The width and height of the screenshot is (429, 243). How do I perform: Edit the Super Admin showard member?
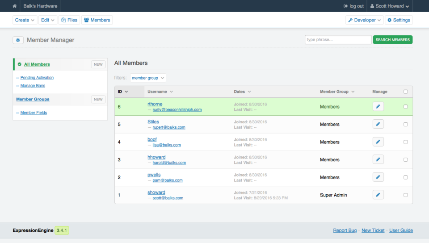pos(378,195)
